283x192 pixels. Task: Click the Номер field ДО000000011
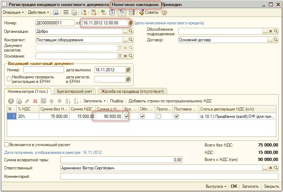point(55,23)
